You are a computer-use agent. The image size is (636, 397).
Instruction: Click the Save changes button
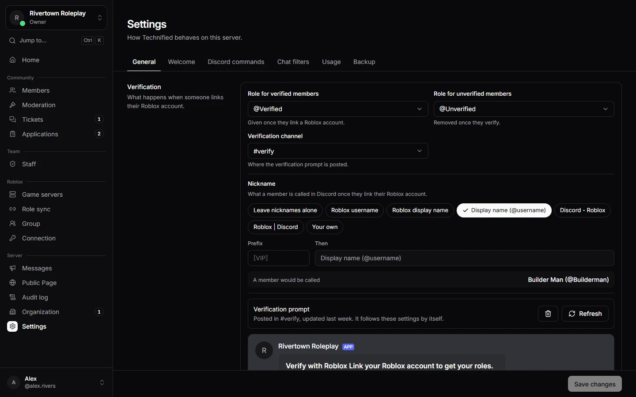595,384
